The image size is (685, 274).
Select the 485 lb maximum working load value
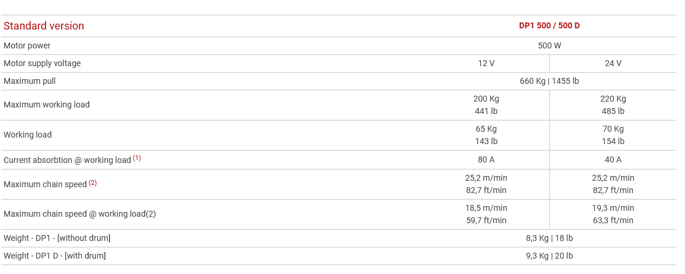click(x=613, y=111)
